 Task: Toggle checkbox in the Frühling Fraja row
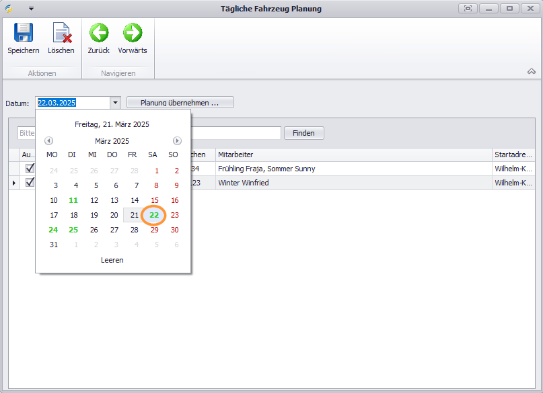(30, 169)
